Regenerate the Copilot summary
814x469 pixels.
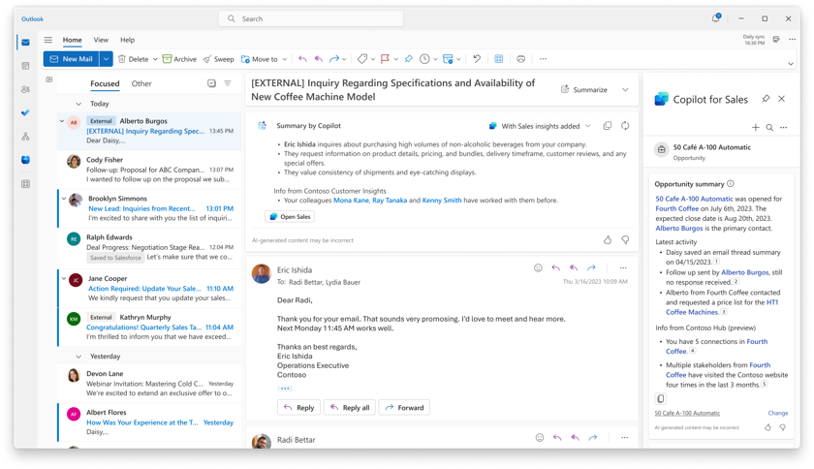tap(625, 126)
